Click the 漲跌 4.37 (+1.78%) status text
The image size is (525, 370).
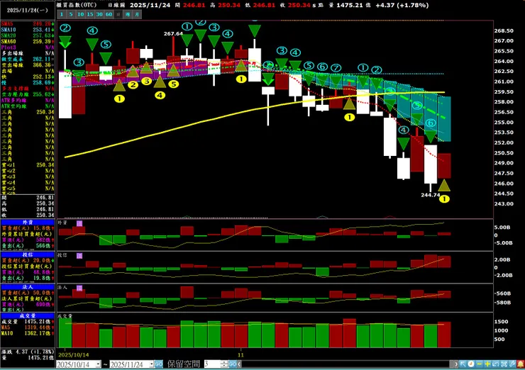28,352
